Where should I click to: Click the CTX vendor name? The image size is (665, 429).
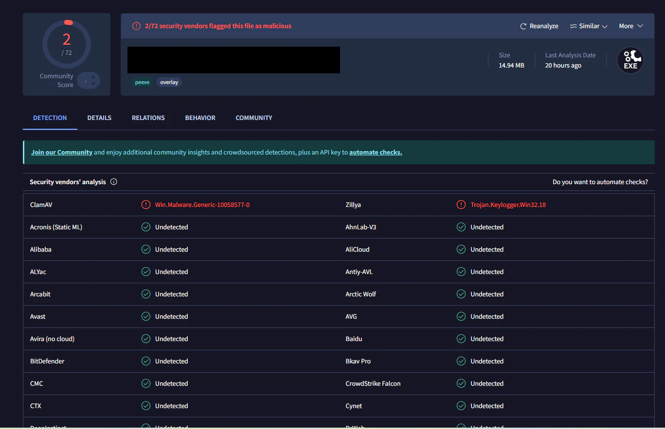(x=36, y=406)
